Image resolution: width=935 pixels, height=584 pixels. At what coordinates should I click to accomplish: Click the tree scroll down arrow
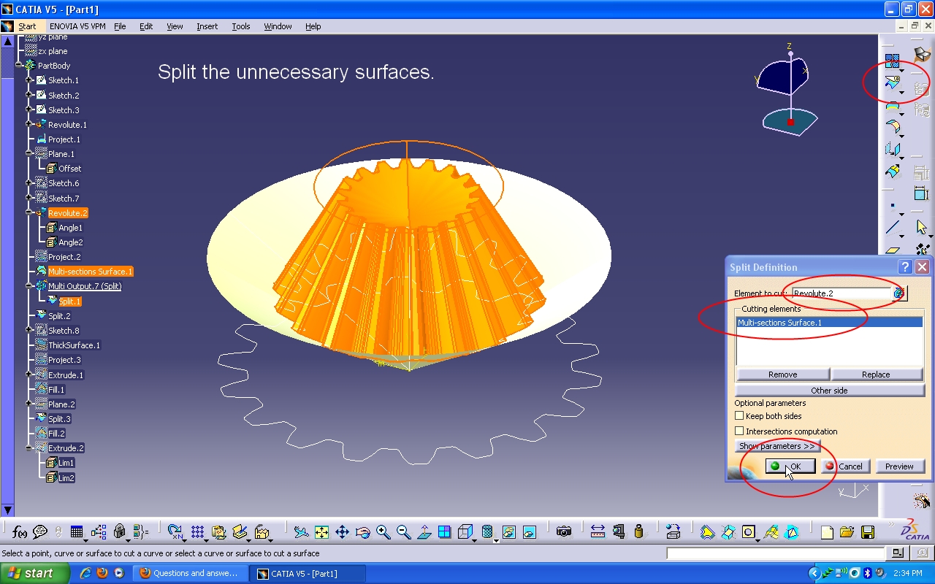coord(7,510)
